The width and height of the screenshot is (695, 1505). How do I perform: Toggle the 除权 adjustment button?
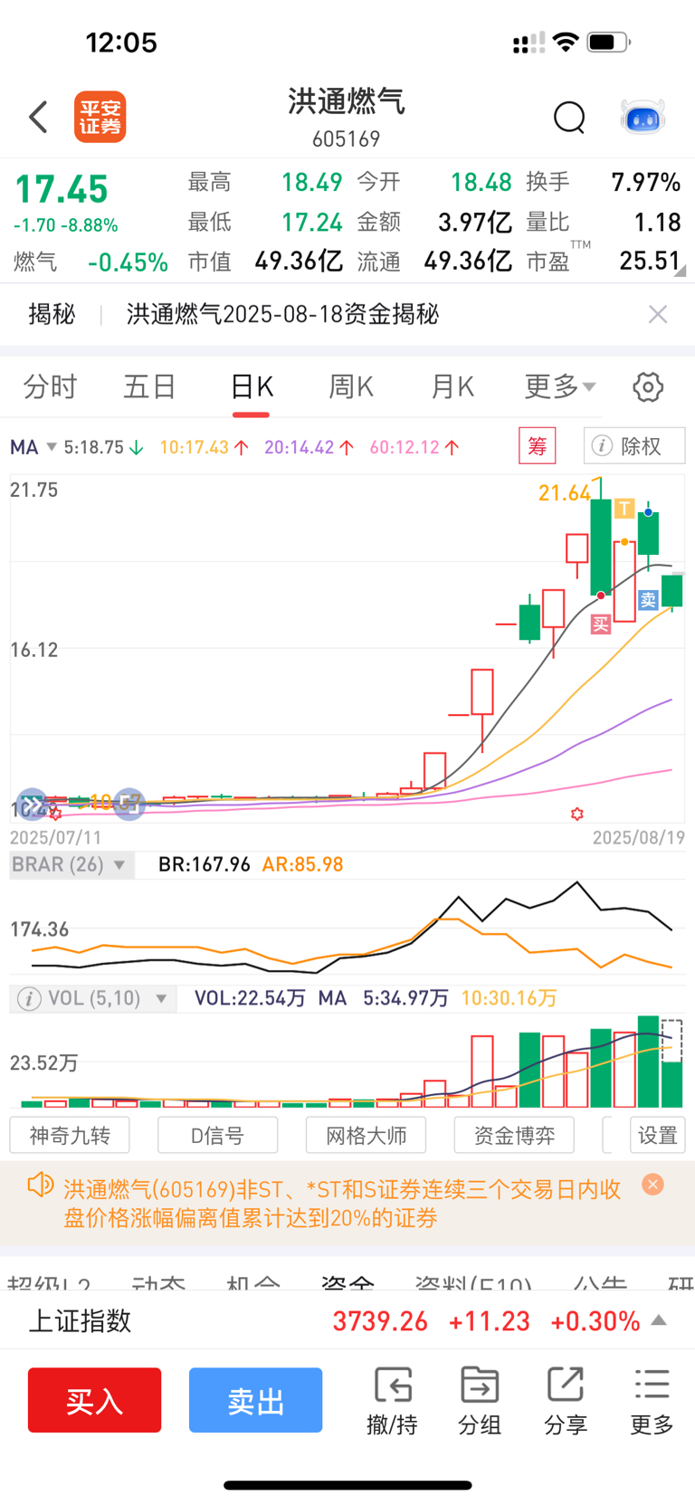pyautogui.click(x=634, y=446)
